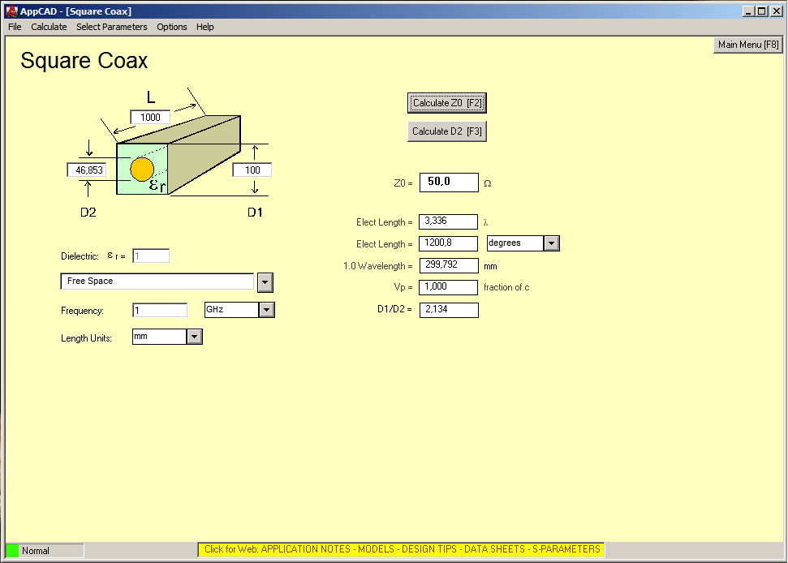Open the Help menu
This screenshot has height=563, width=788.
click(x=205, y=27)
